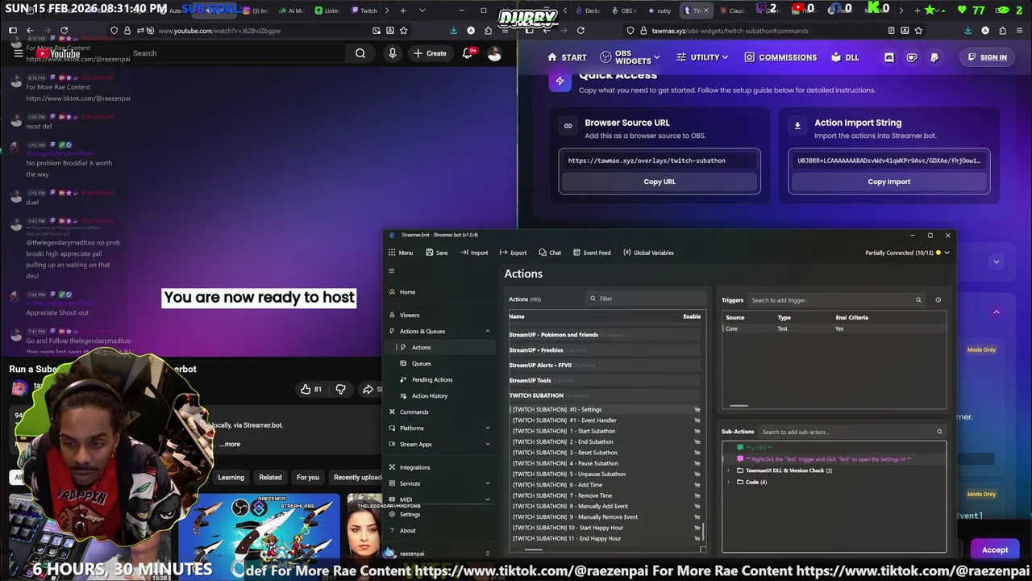Click START nav link on tawmae site
The image size is (1032, 581).
pos(567,57)
